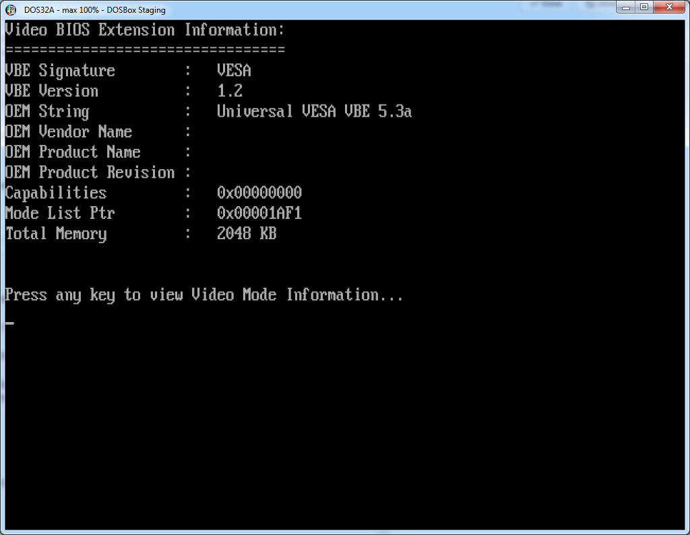
Task: Click the Press any key prompt text
Action: coord(202,294)
